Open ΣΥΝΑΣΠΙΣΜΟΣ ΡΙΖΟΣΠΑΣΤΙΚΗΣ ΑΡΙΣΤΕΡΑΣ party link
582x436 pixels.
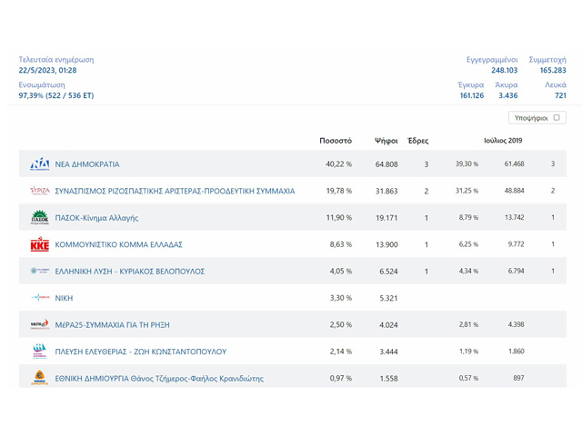coord(175,192)
